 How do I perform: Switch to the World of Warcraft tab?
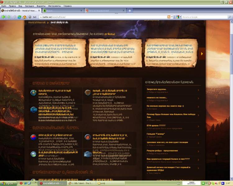(21, 11)
